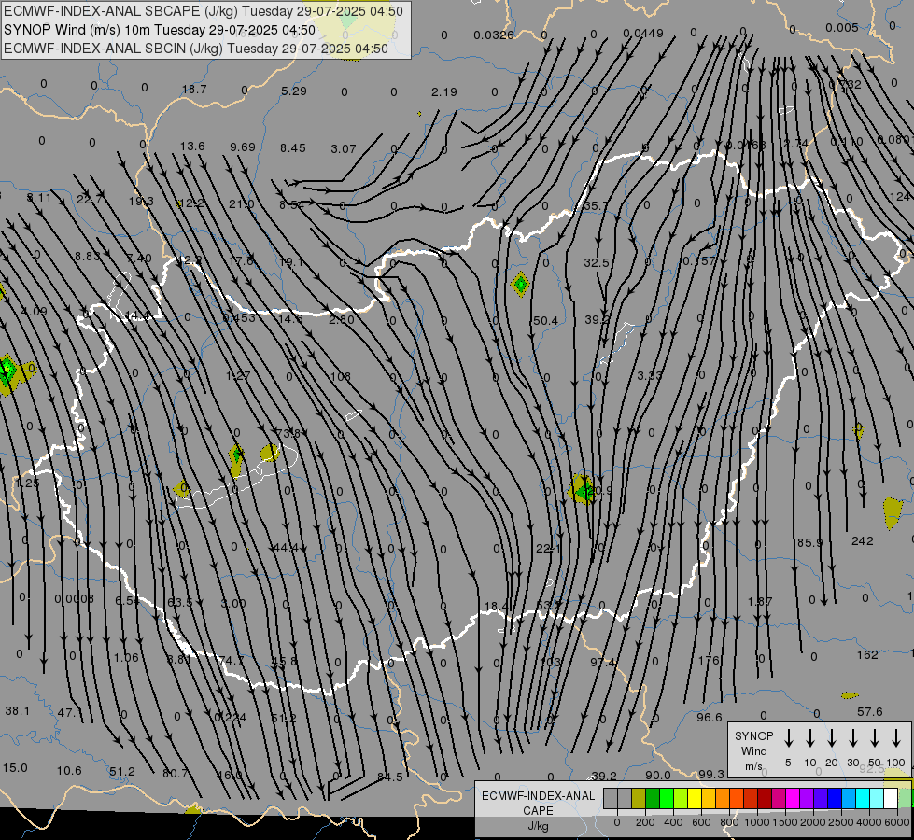
Task: Click the map value 6.54
Action: point(126,601)
